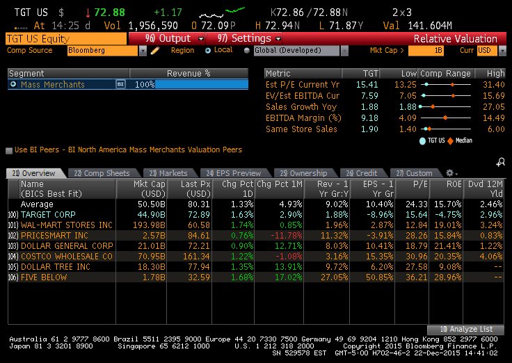This screenshot has width=512, height=363.
Task: Click the Curr USD input field
Action: click(x=487, y=51)
